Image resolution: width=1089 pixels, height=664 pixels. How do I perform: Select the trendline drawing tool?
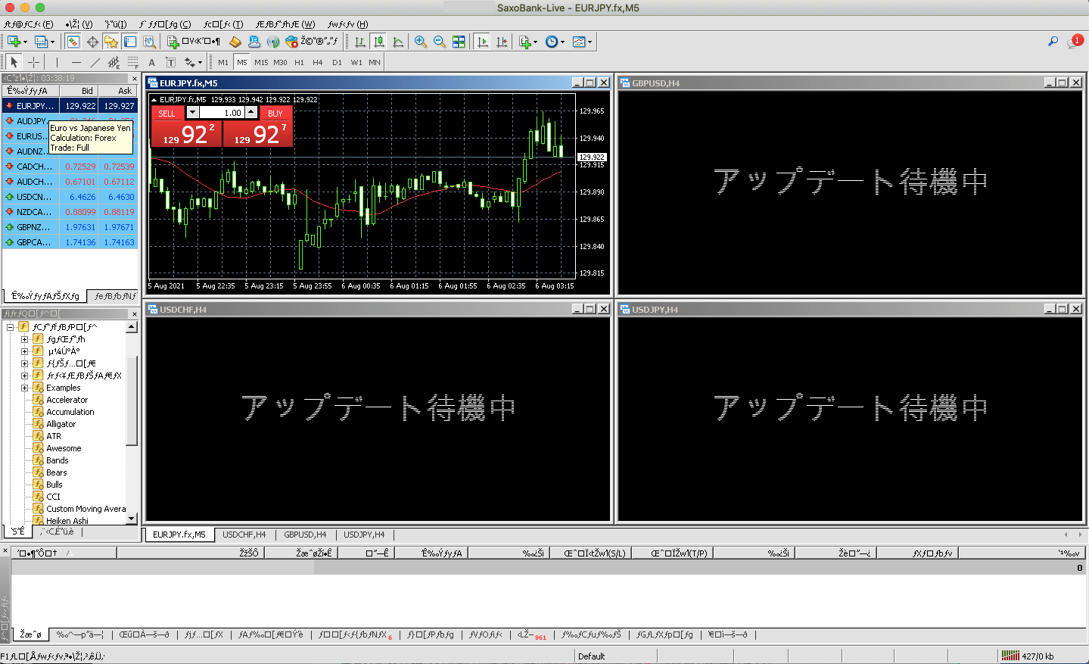(x=95, y=62)
